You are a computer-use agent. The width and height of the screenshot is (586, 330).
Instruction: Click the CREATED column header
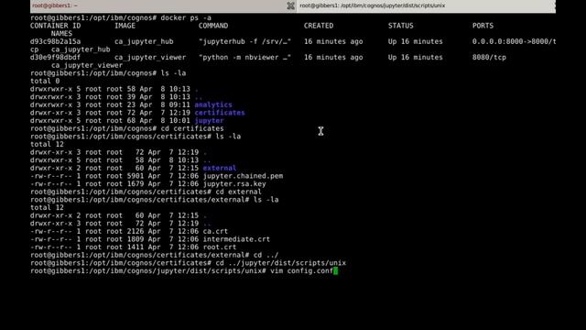(x=319, y=26)
